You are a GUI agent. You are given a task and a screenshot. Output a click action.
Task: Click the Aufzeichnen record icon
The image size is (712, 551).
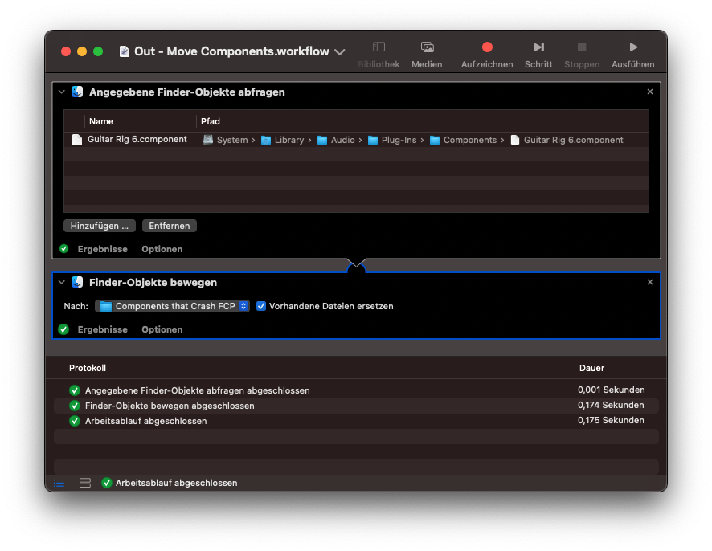point(486,48)
